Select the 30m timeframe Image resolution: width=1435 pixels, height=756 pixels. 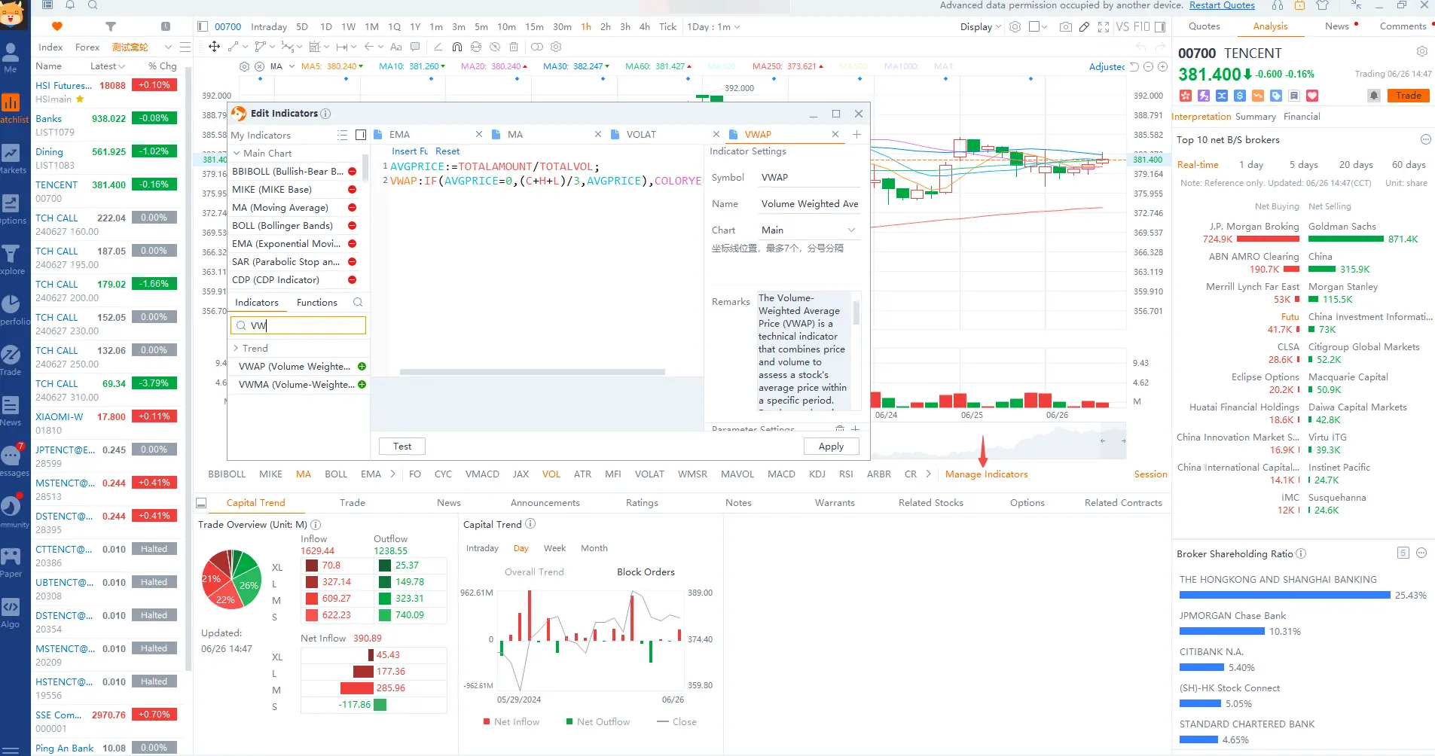pos(562,27)
